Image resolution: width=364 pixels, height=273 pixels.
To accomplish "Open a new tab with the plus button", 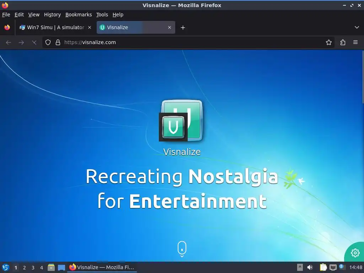I will [183, 28].
